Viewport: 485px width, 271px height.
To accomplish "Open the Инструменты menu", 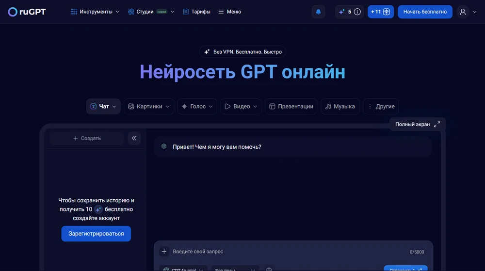I will (95, 12).
